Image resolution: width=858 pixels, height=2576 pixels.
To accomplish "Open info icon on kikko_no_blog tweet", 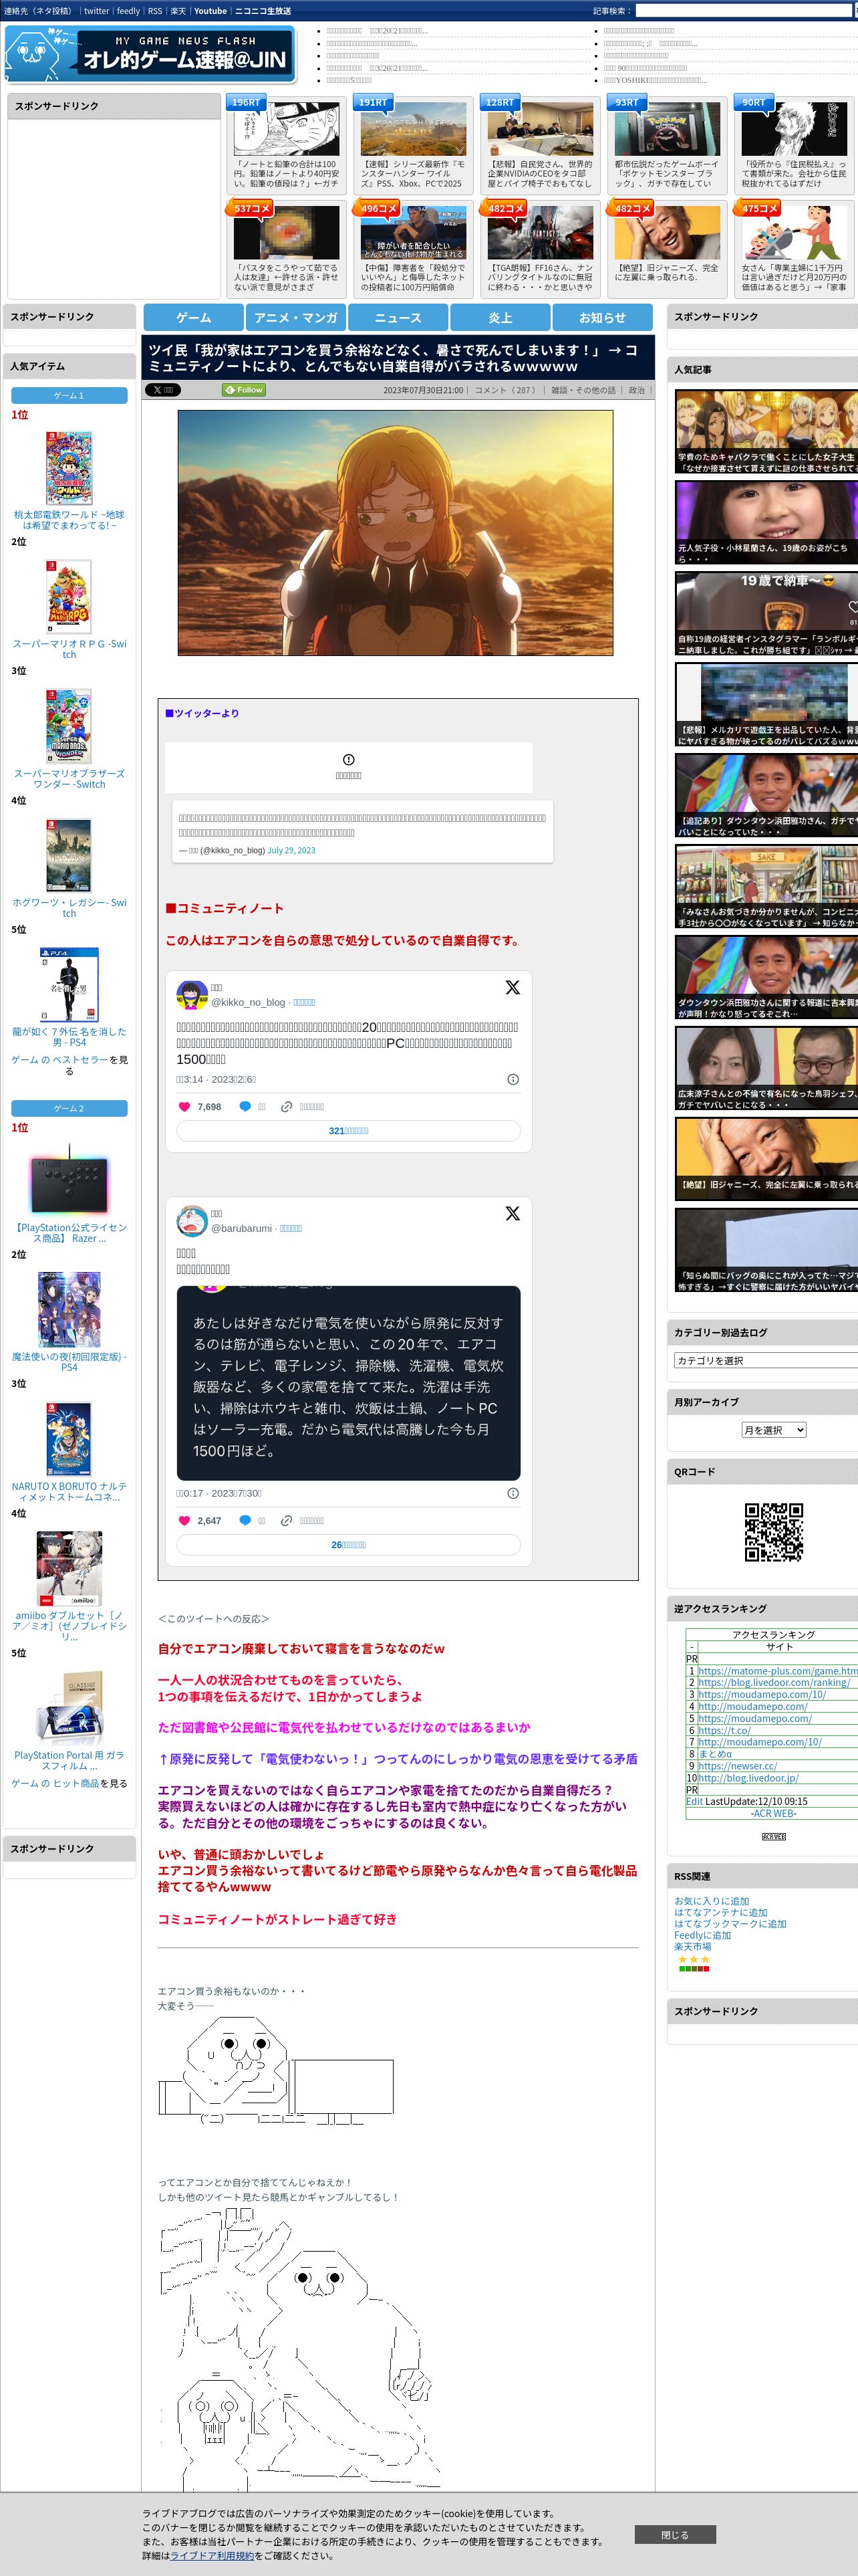I will click(x=513, y=1079).
